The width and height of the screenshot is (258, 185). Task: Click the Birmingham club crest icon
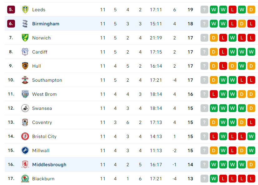click(25, 23)
